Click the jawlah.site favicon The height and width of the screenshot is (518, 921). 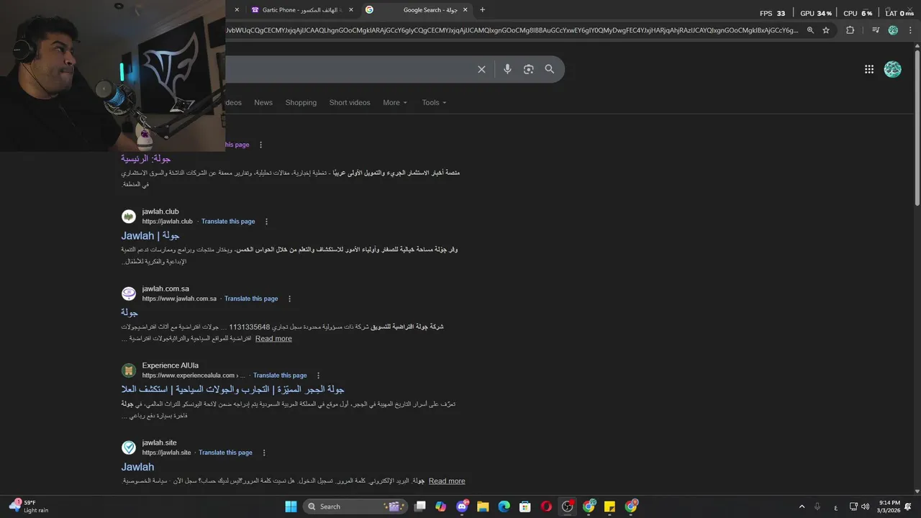click(129, 447)
